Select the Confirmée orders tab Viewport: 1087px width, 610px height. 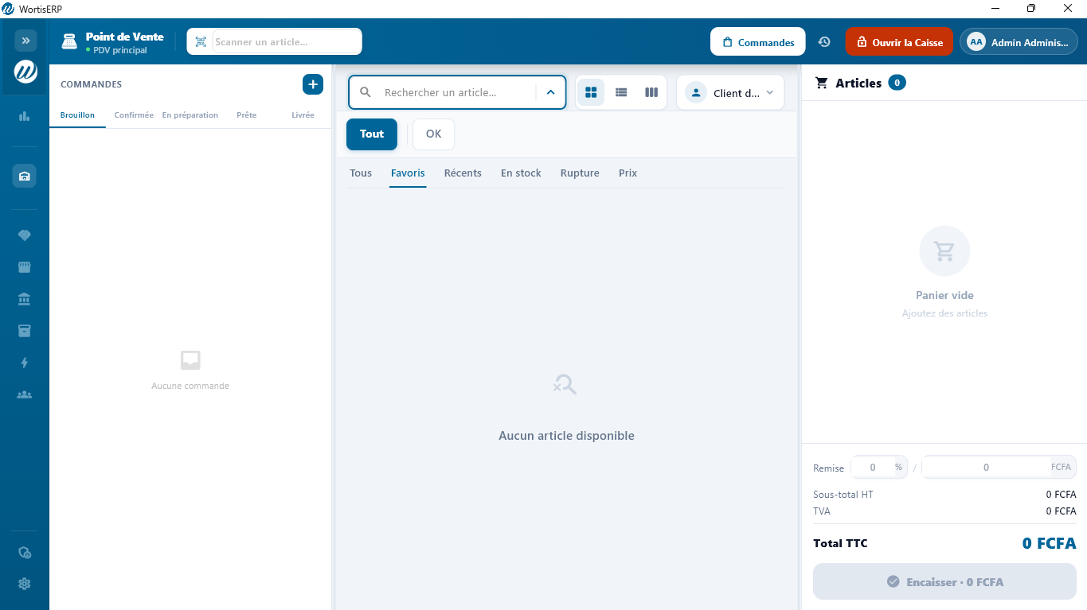tap(134, 115)
